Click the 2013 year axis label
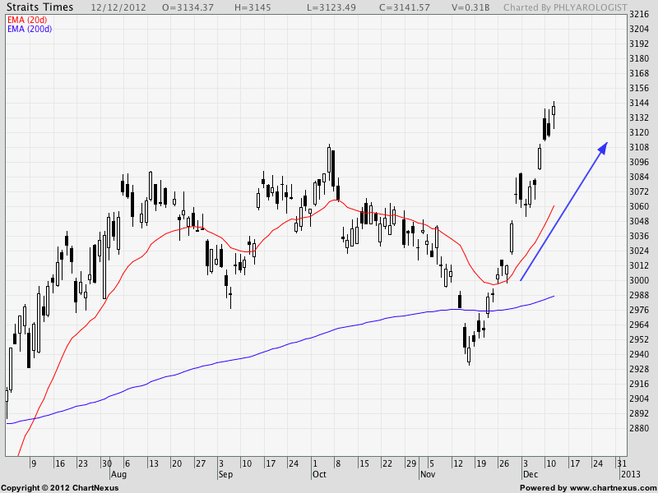 point(630,475)
